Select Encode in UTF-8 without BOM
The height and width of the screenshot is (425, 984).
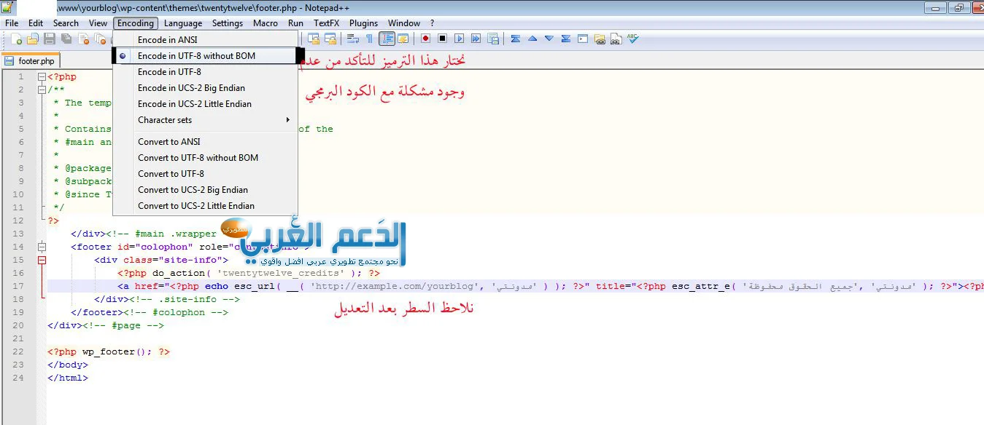[196, 56]
